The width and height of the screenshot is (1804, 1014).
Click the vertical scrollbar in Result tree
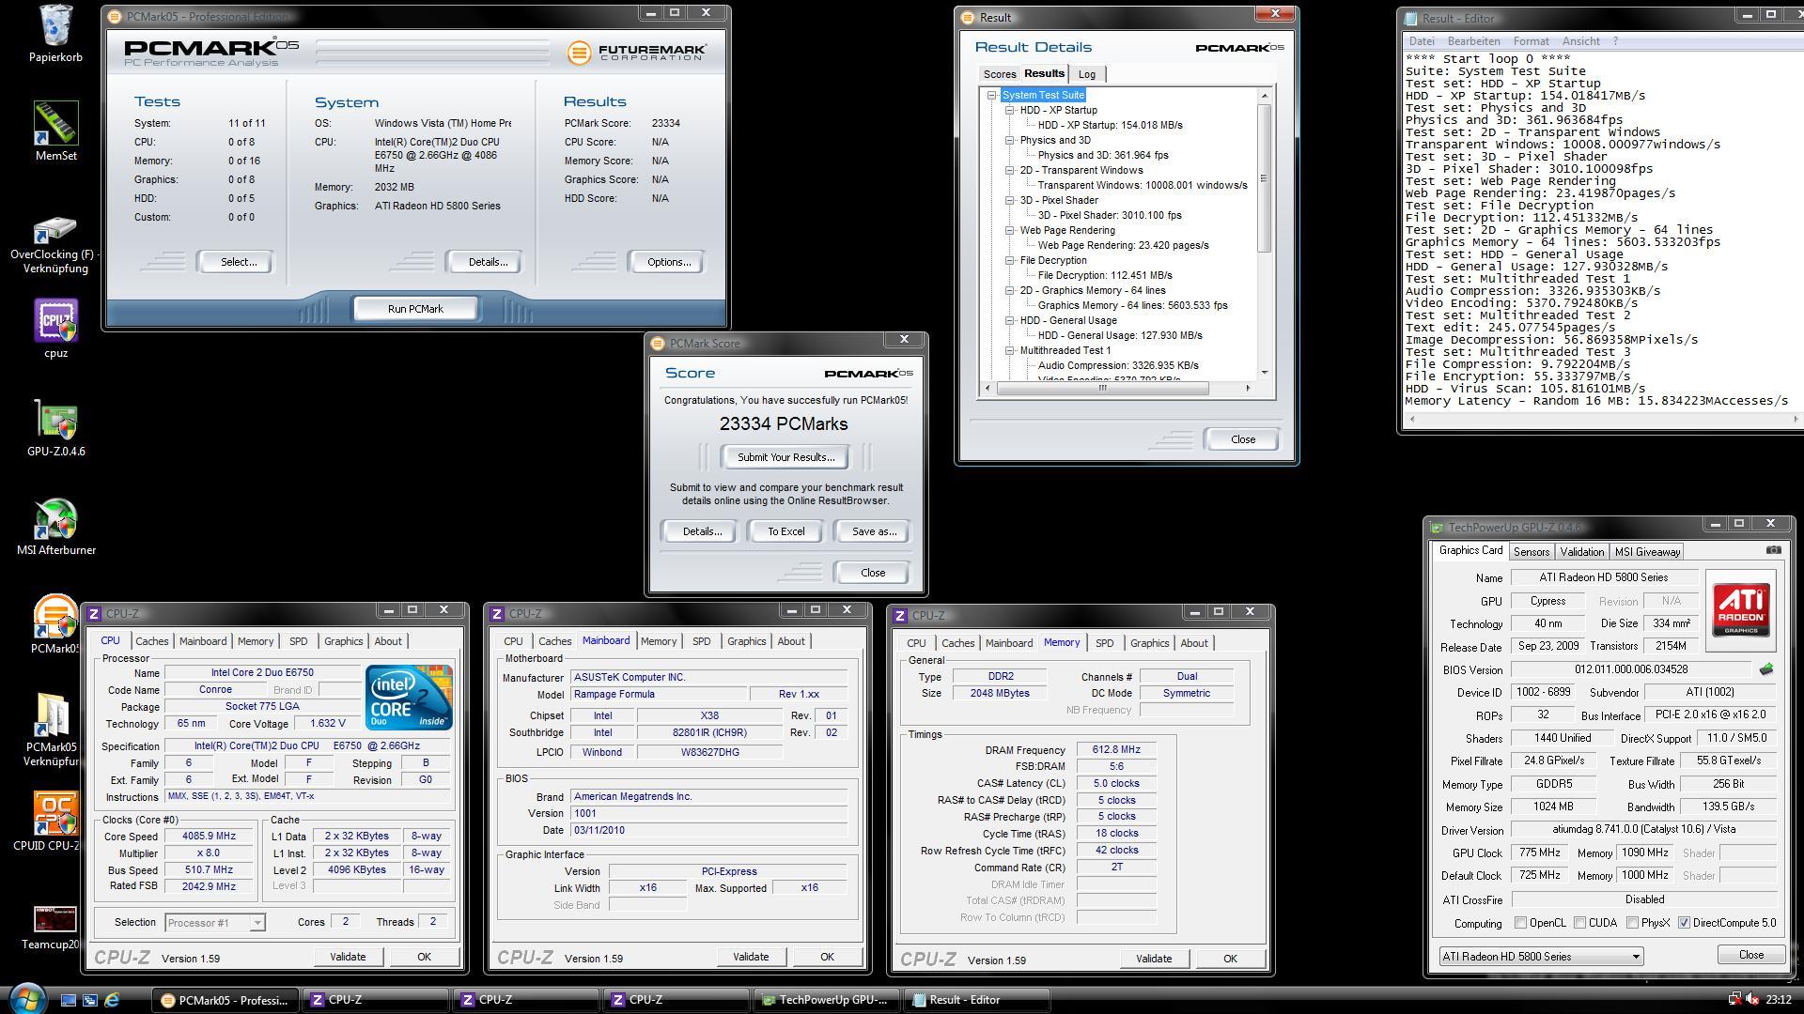[1265, 178]
